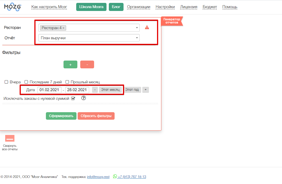The image size is (282, 184).
Task: Remove a filter with the red minus button
Action: pyautogui.click(x=87, y=65)
